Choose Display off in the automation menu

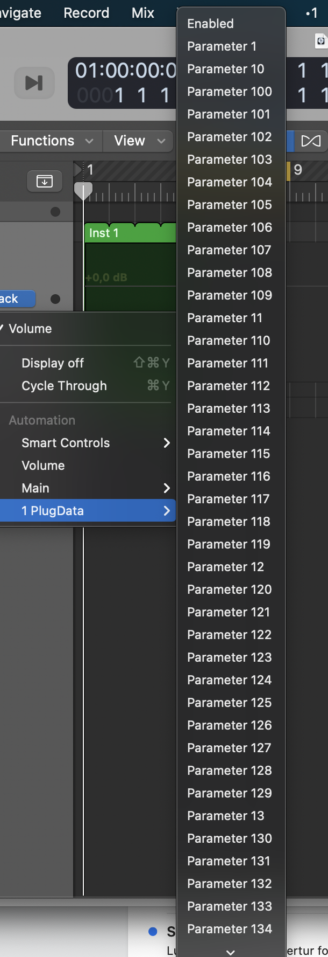tap(52, 363)
